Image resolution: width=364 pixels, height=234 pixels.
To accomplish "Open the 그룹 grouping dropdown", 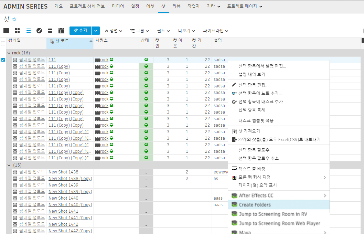I will (x=140, y=31).
